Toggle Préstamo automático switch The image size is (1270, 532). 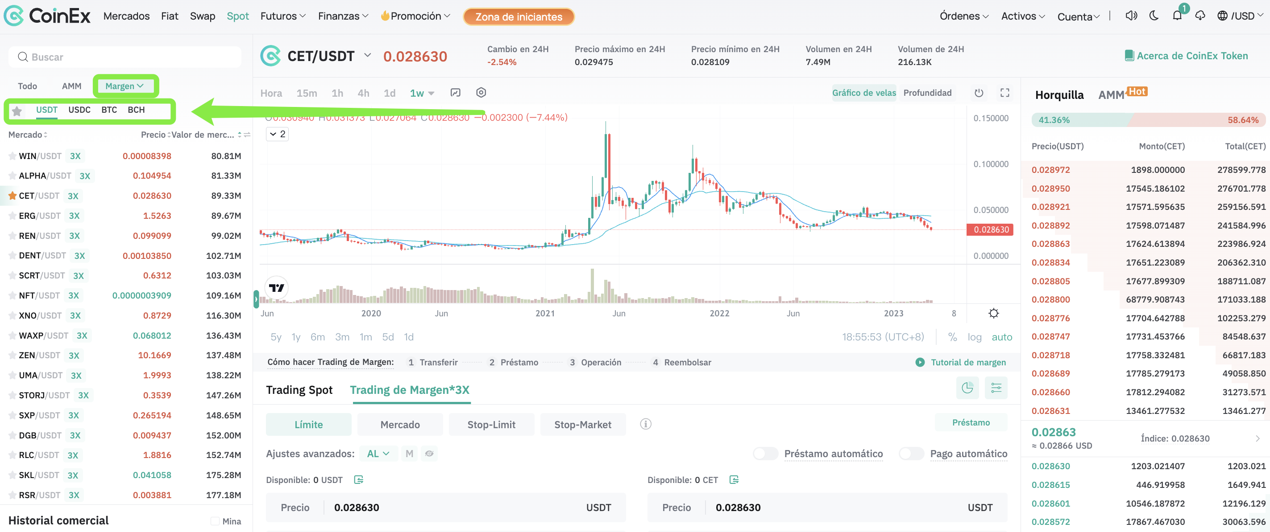(766, 453)
